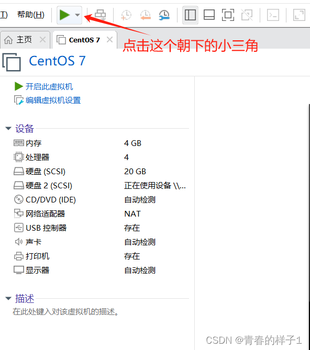The width and height of the screenshot is (310, 350).
Task: Click the 硬盘 (SCSI) disk icon
Action: pyautogui.click(x=19, y=172)
